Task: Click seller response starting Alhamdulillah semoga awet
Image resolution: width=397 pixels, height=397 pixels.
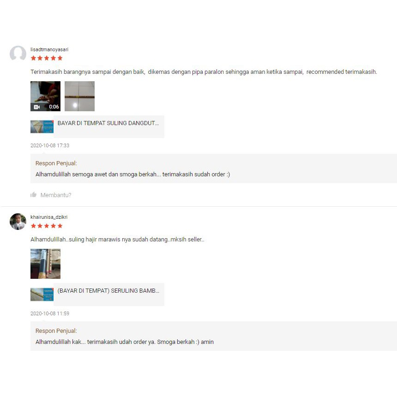Action: [132, 174]
